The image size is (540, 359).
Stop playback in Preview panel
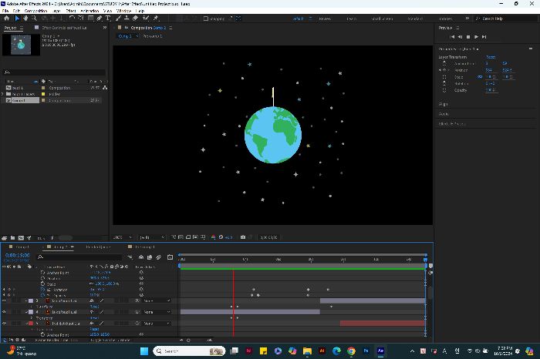[468, 37]
